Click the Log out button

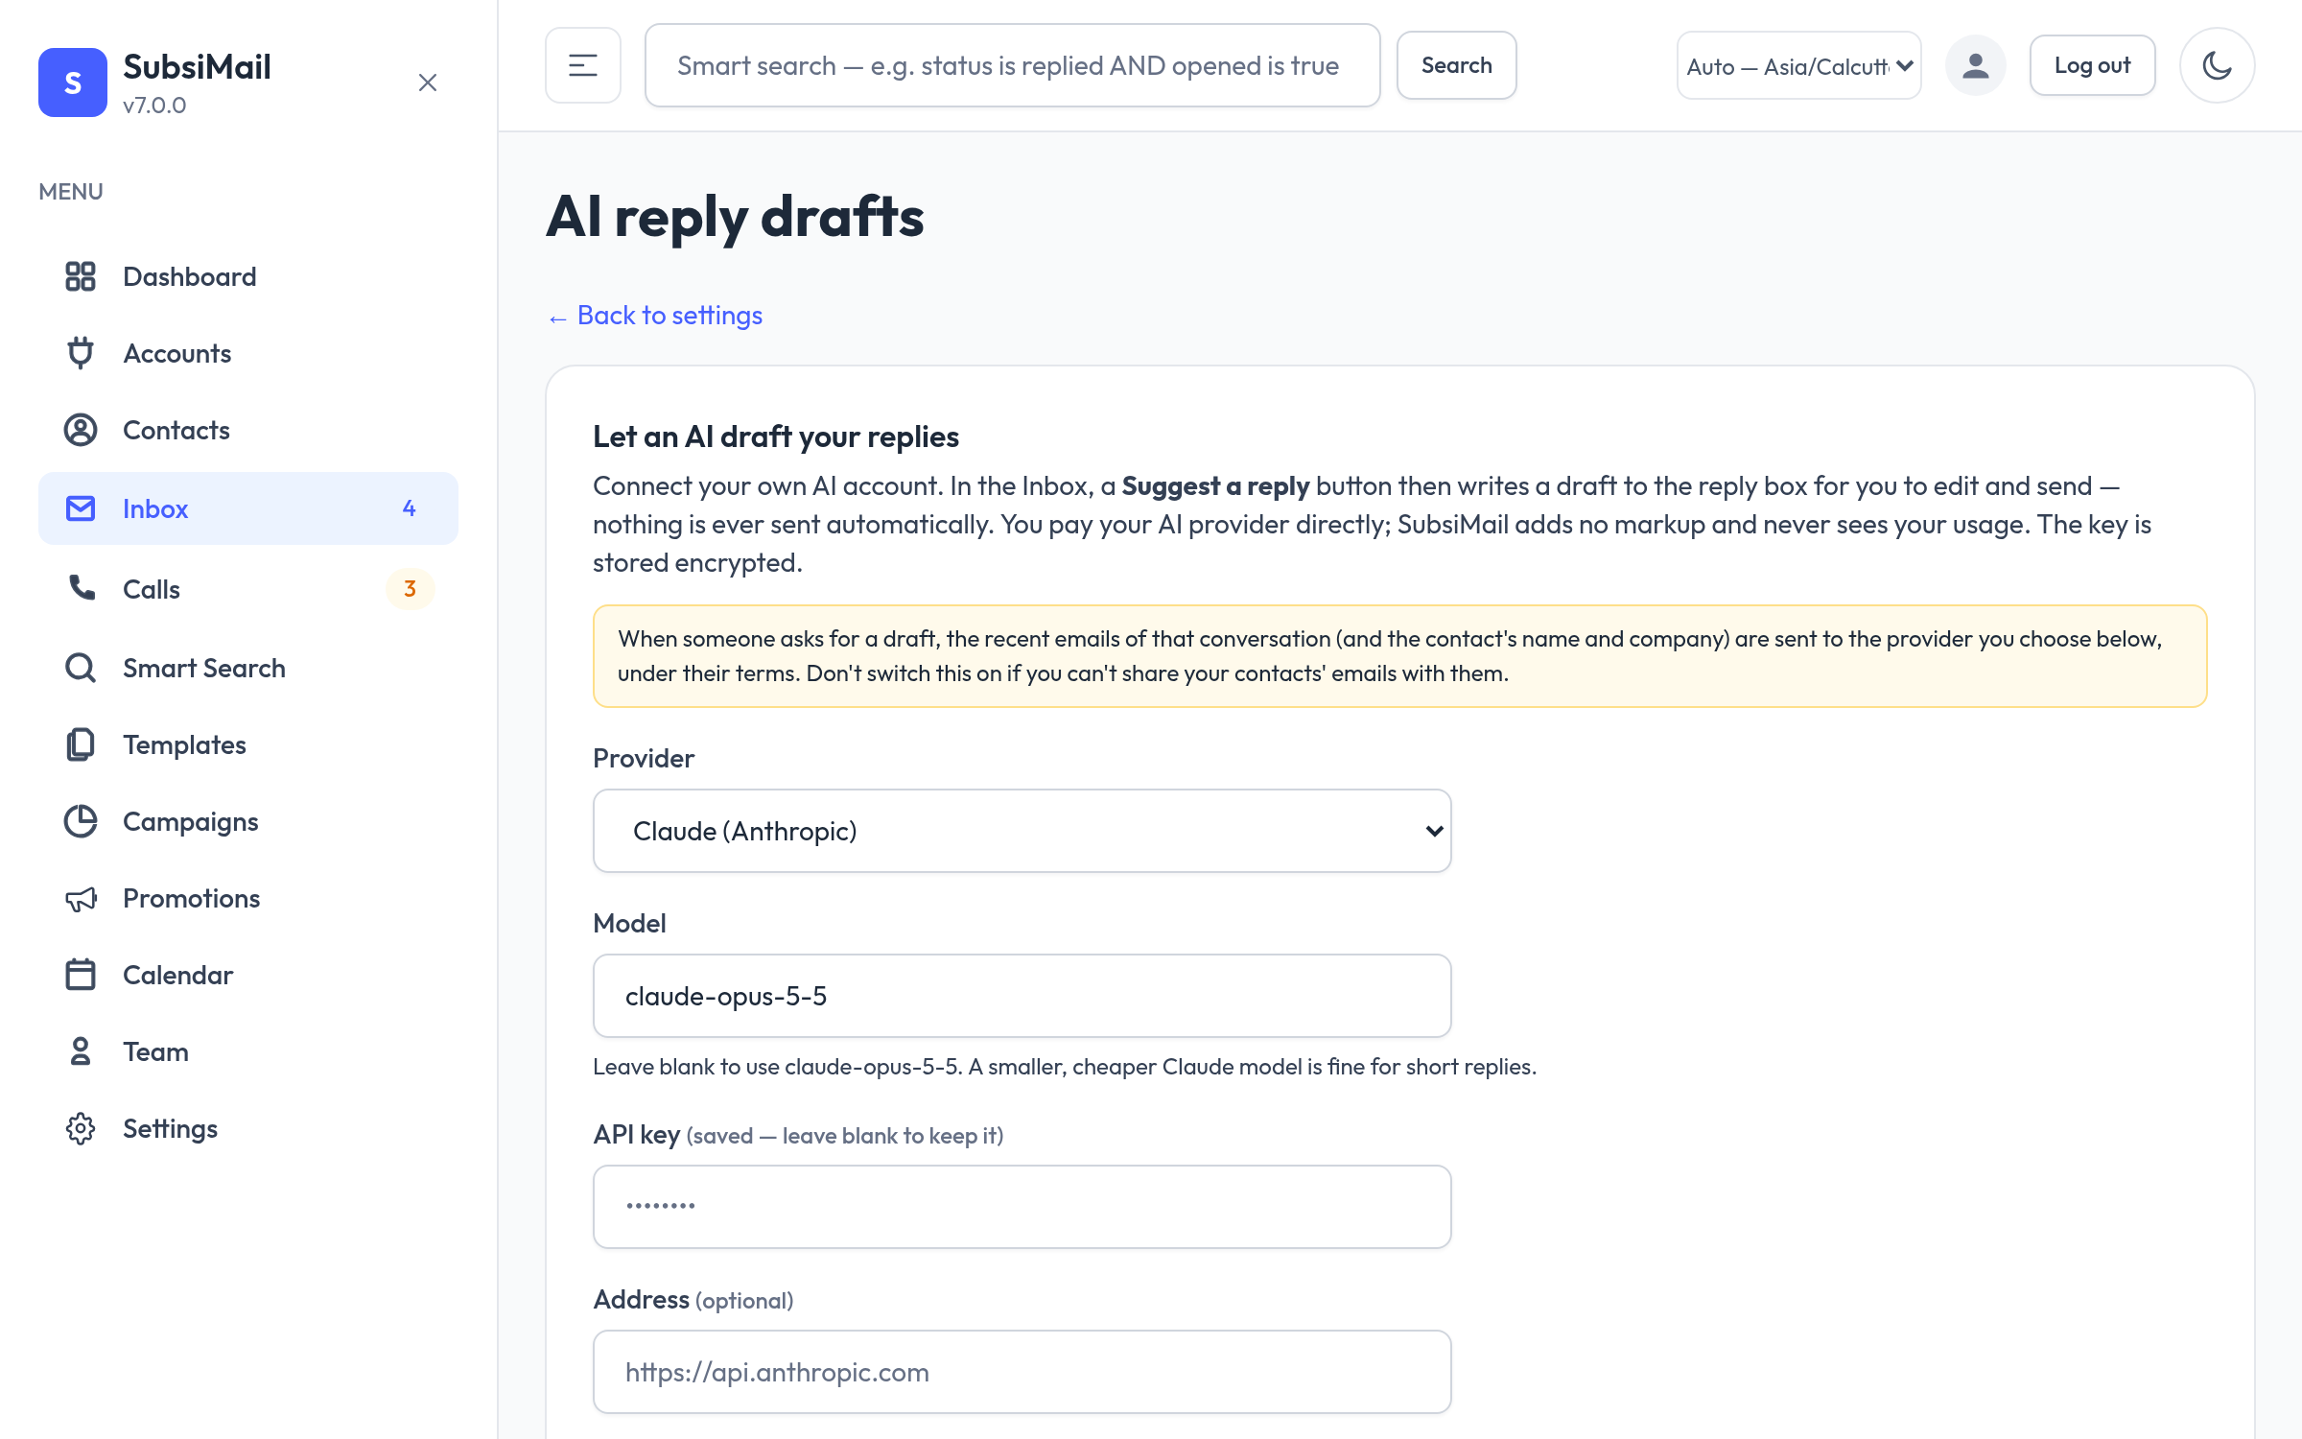point(2092,65)
